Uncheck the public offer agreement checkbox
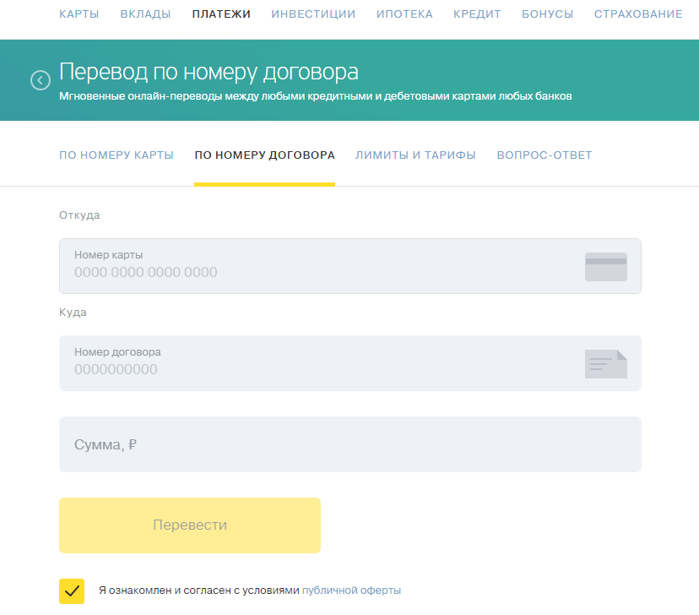Screen dimensions: 699x615 click(72, 591)
